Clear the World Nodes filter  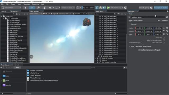115,14
